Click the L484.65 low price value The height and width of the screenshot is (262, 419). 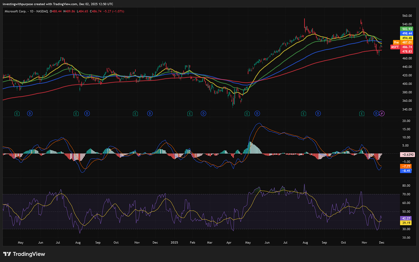tap(82, 11)
